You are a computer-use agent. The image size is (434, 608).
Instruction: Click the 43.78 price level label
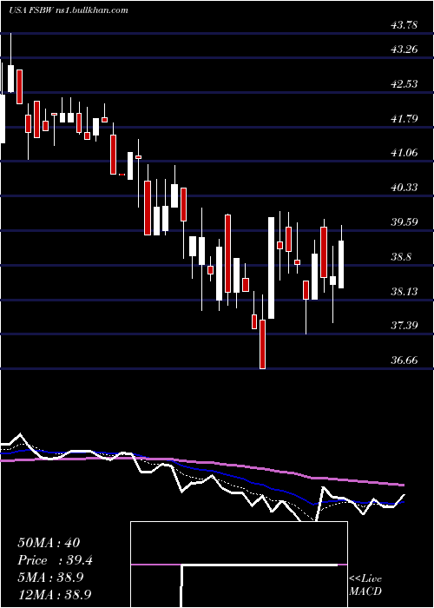(x=404, y=25)
